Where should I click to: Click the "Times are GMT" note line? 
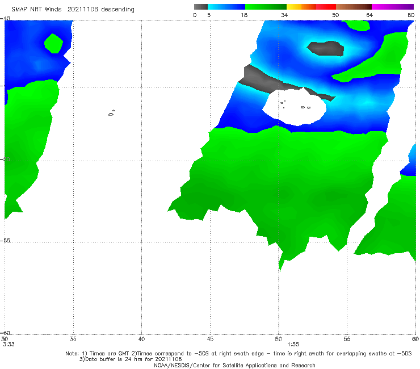[238, 354]
